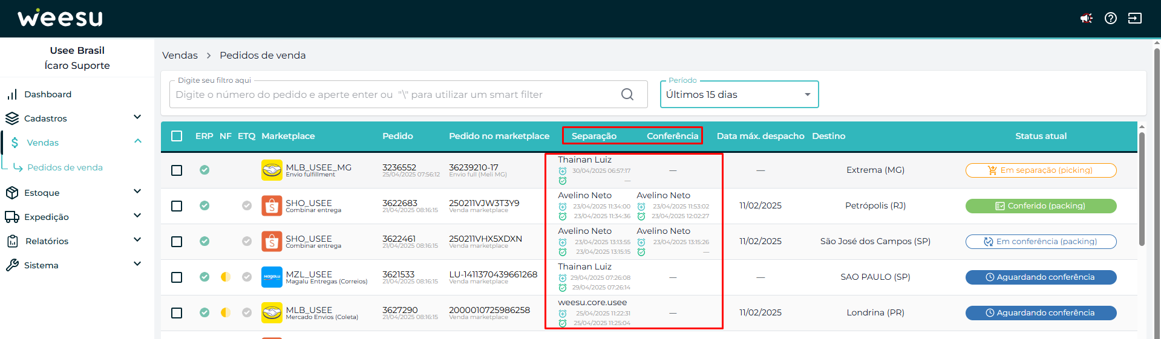
Task: Open the announcements megaphone icon
Action: tap(1087, 18)
